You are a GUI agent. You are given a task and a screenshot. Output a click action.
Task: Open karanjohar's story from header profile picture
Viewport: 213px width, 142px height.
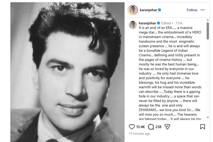[x=133, y=10]
